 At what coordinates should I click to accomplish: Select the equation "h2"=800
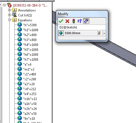[x=30, y=35]
